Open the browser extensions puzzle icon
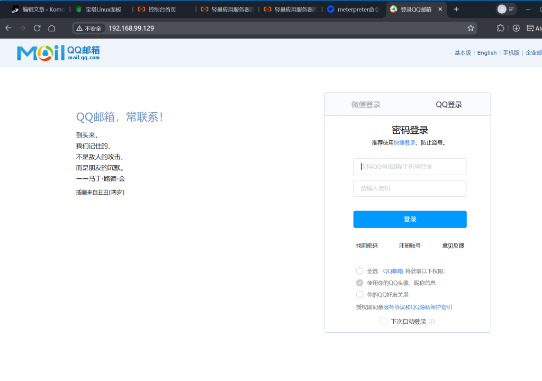Screen dimensions: 542x381 pyautogui.click(x=501, y=28)
